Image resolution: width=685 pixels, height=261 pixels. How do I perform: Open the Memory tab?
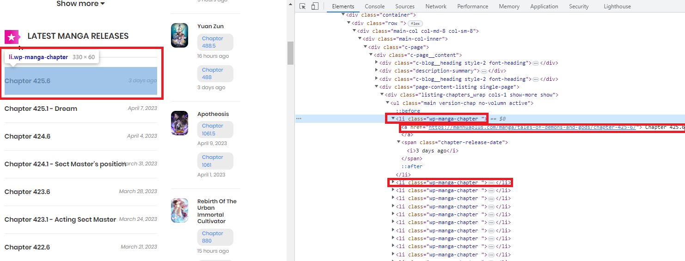(509, 6)
